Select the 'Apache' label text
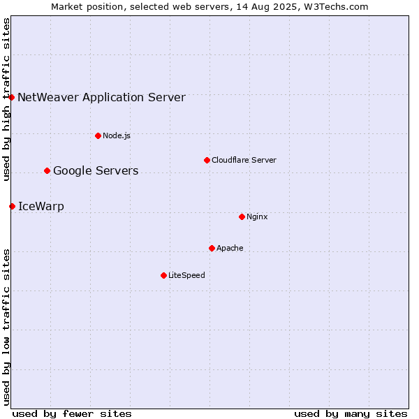The width and height of the screenshot is (419, 419). (230, 248)
